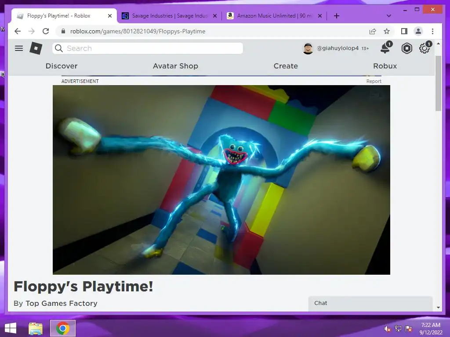Click the giahuylolop4 avatar picture
This screenshot has height=337, width=450.
pos(308,48)
